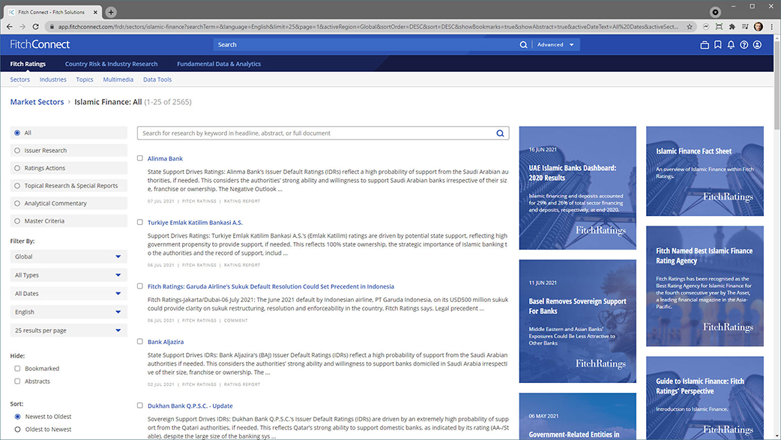Open Garuda Airline's Sukuk Default article
This screenshot has width=781, height=440.
point(271,286)
